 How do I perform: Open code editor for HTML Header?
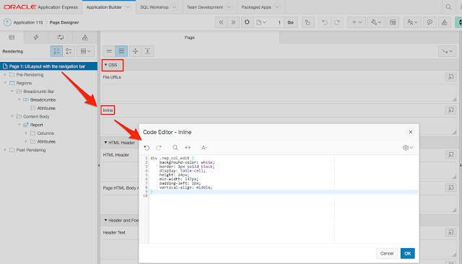coord(450,154)
